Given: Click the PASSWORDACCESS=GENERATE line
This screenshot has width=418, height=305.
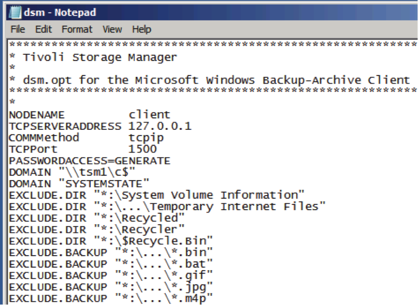Looking at the screenshot, I should (89, 161).
